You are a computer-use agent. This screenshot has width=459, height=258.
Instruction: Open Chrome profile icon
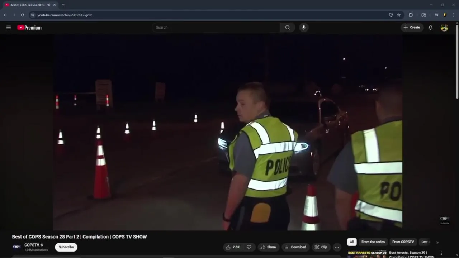click(445, 15)
